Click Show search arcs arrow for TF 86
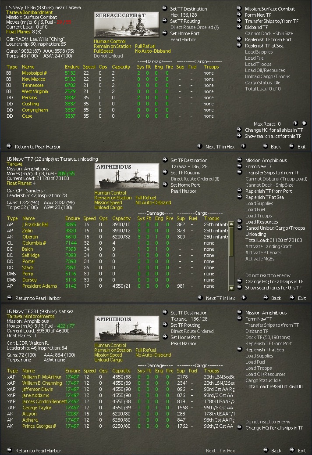Screen dimensions: 312x455 click(x=239, y=136)
